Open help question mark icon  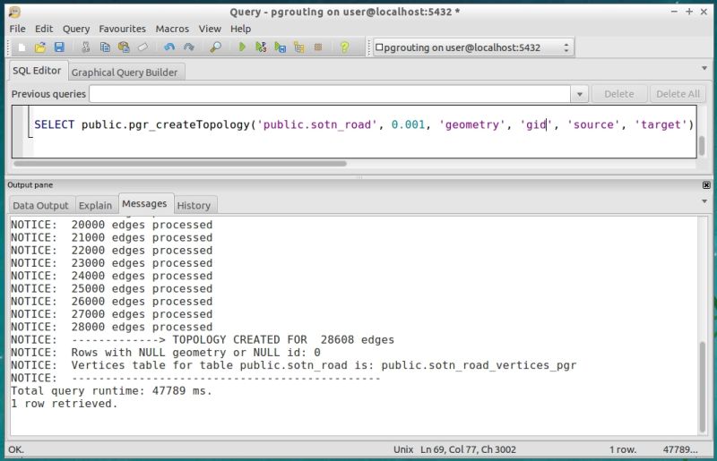coord(345,47)
